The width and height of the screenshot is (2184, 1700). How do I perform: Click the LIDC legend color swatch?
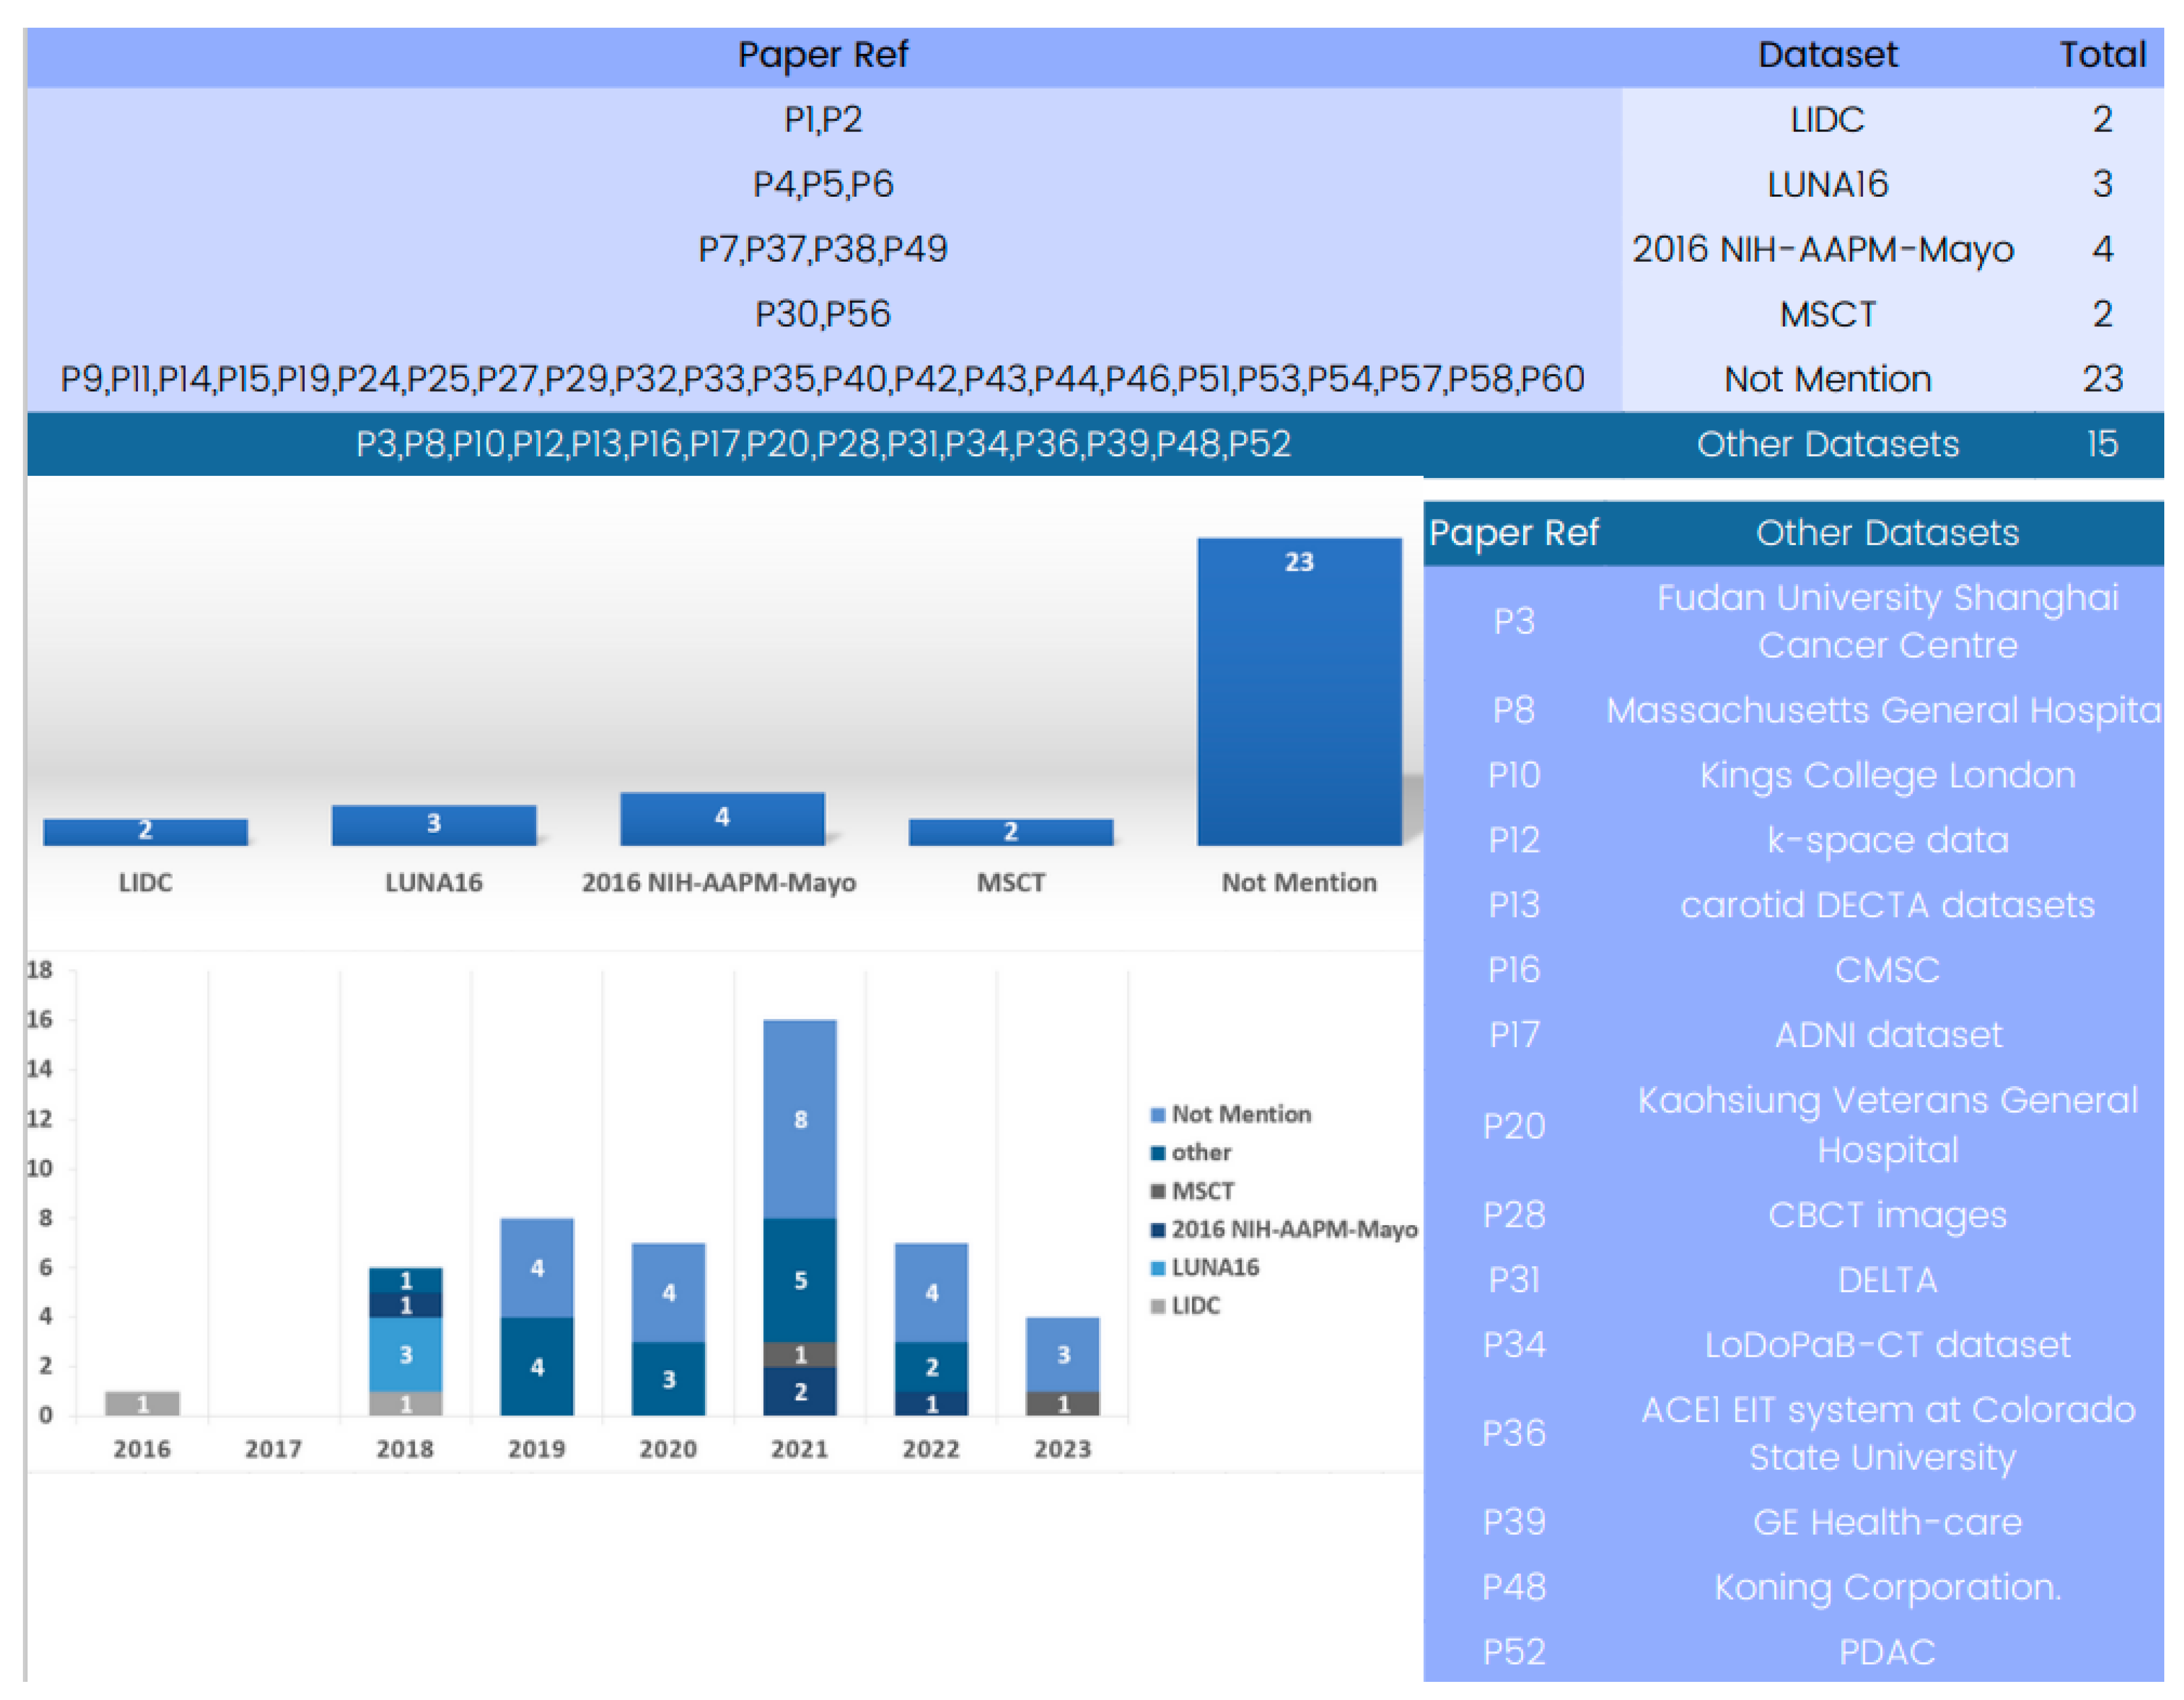pyautogui.click(x=1158, y=1306)
